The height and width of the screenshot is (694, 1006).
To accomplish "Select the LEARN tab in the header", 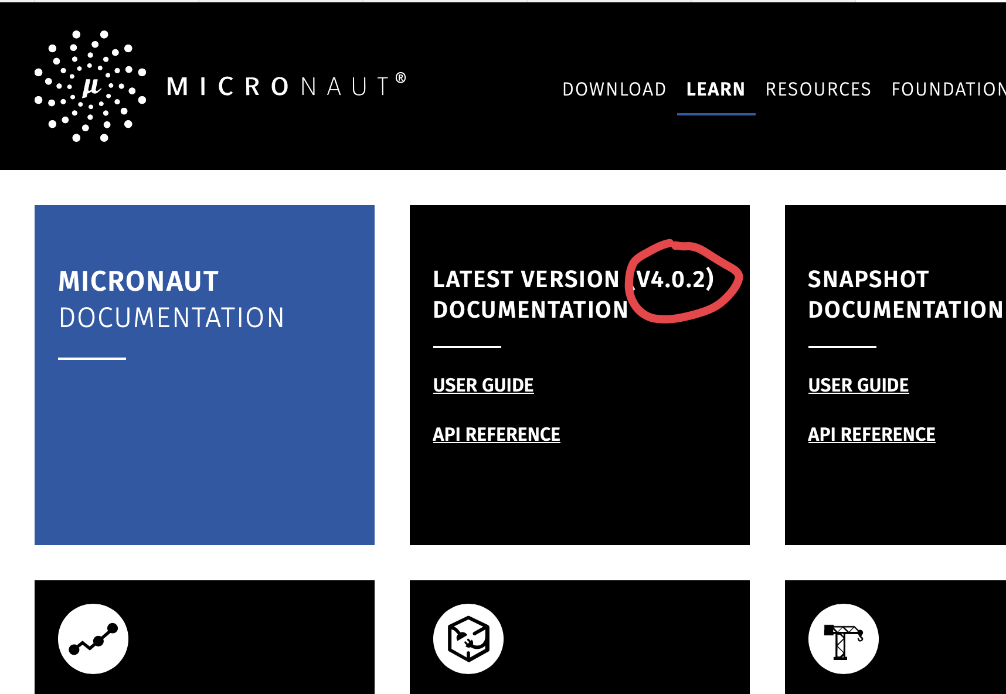I will (716, 89).
